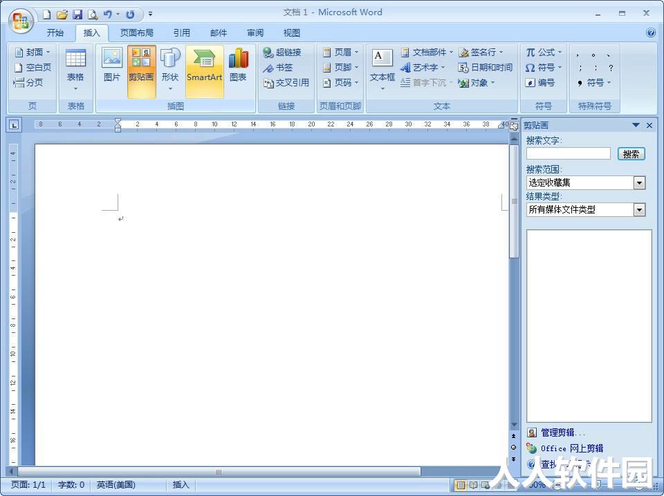Save the document with the floppy disk icon
664x496 pixels.
[77, 15]
